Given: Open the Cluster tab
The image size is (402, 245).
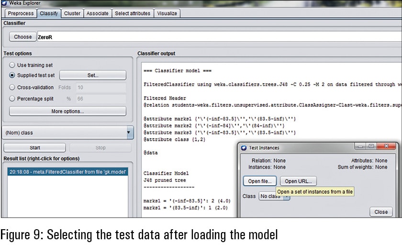Looking at the screenshot, I should (x=72, y=13).
